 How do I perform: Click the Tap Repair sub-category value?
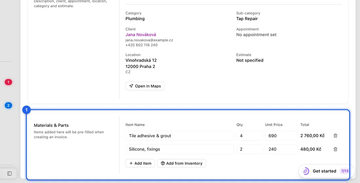point(247,19)
